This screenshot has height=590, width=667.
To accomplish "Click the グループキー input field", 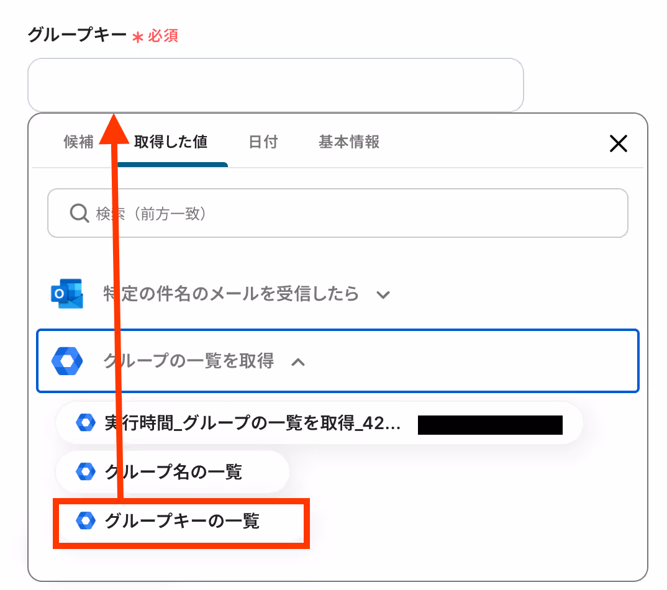I will coord(275,85).
